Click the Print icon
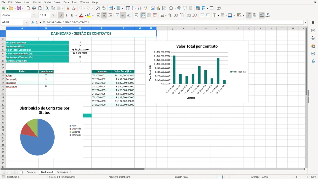 click(x=34, y=8)
